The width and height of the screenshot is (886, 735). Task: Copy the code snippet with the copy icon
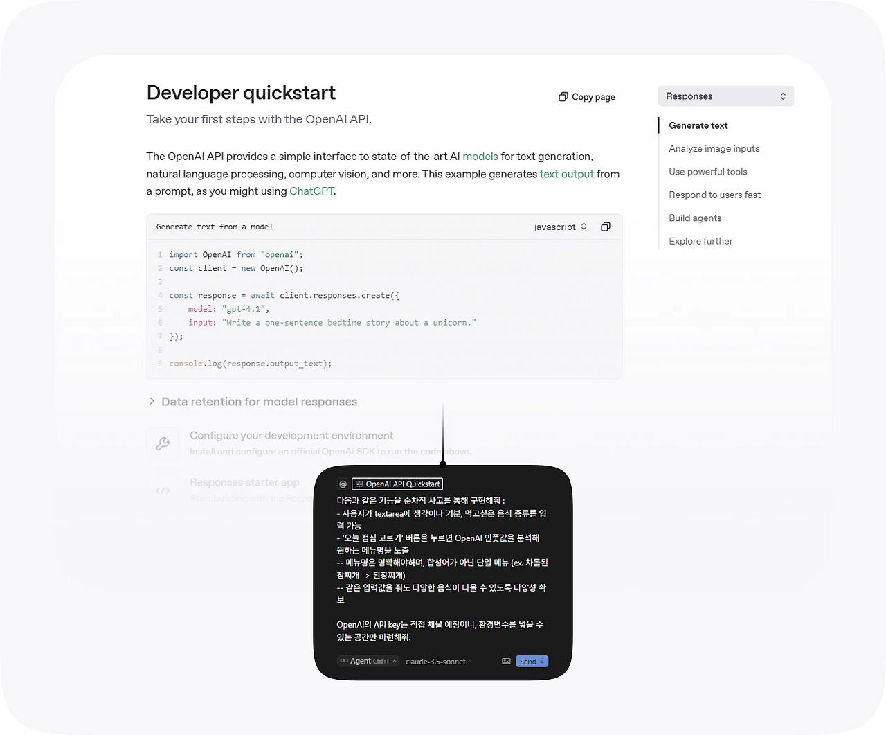tap(606, 227)
